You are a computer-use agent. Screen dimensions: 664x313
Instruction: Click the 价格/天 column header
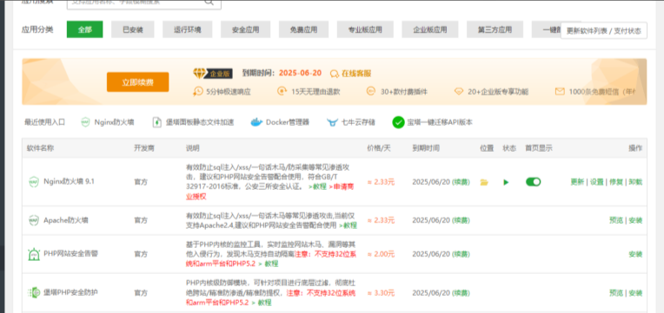click(379, 148)
